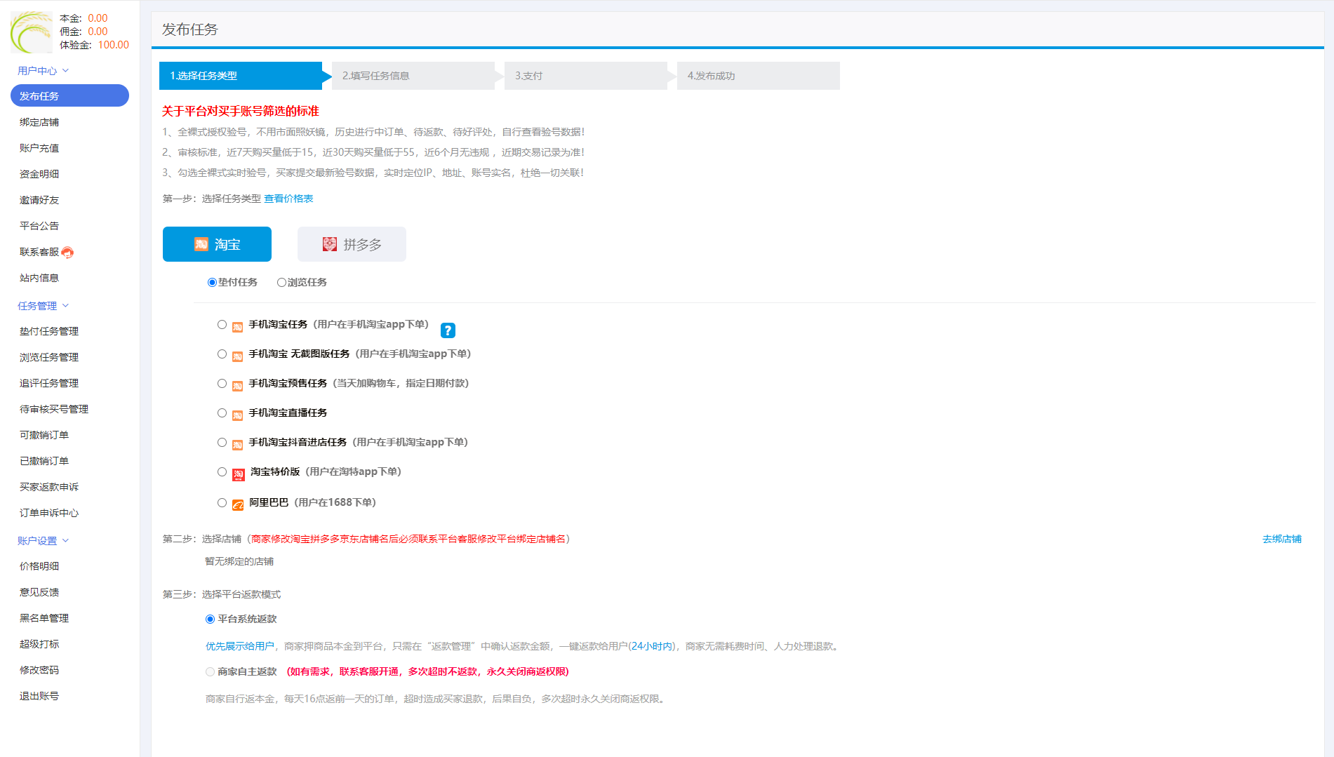Screen dimensions: 1334x757
Task: Select 手机淘宝抖音进店任务 radio button
Action: (222, 442)
